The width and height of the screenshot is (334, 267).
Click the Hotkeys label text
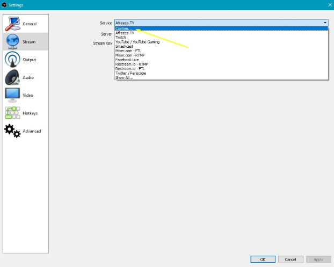tap(30, 113)
